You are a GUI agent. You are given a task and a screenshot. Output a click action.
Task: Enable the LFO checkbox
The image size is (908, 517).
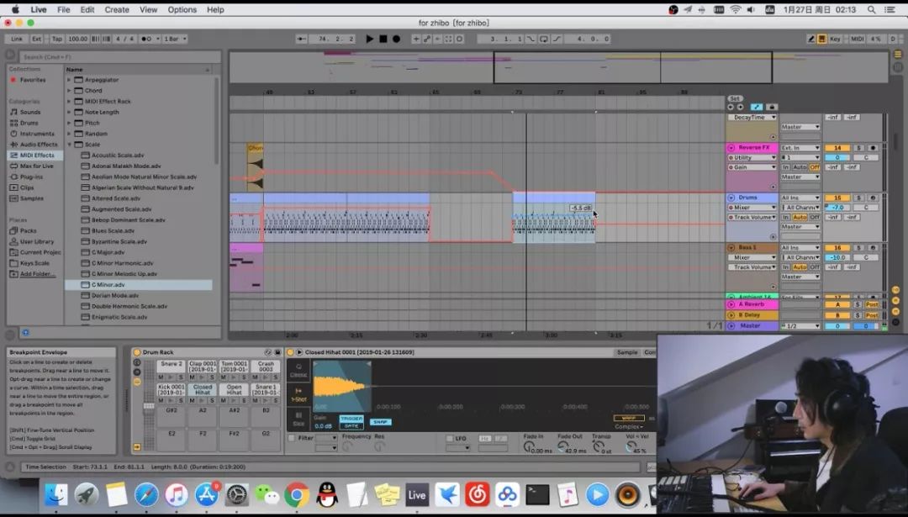[449, 438]
